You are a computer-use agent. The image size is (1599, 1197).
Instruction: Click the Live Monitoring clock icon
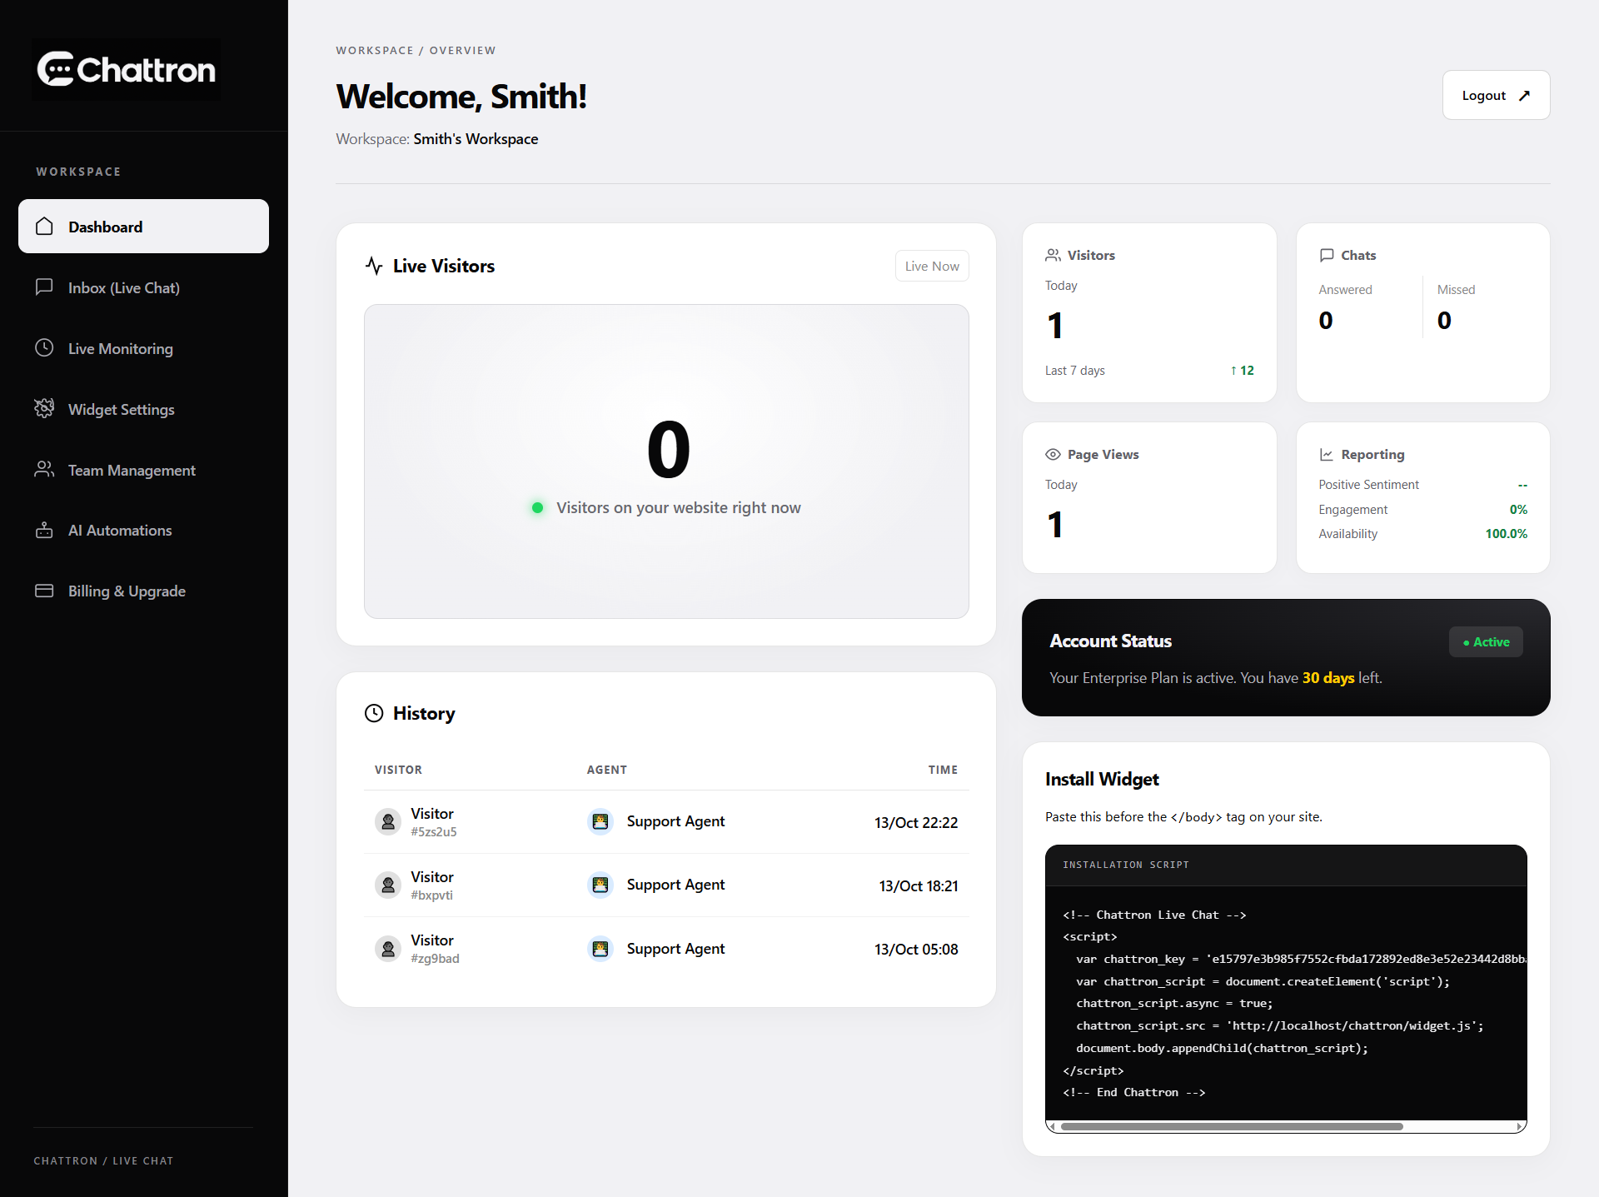click(x=44, y=348)
